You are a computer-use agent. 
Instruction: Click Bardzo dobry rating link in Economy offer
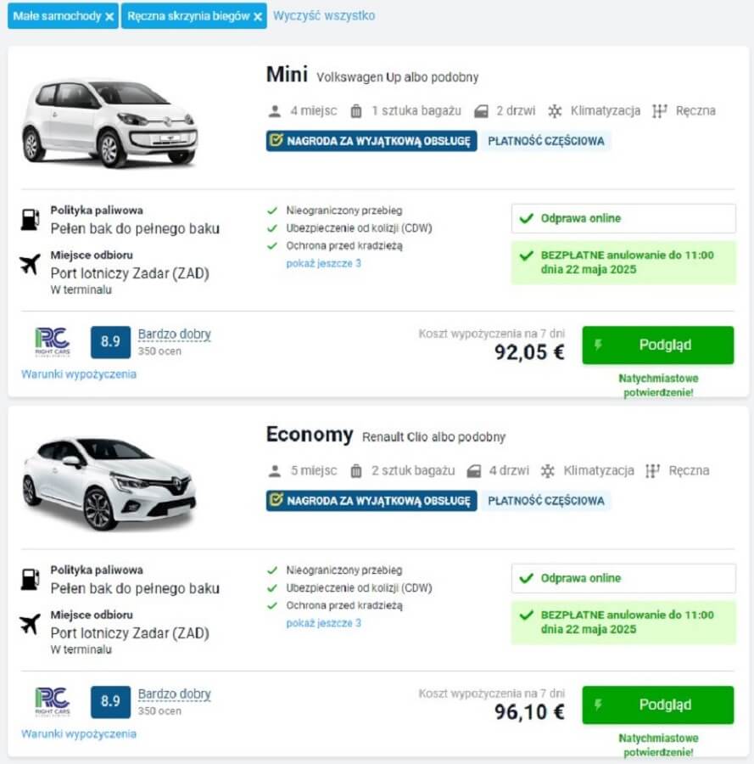(174, 694)
